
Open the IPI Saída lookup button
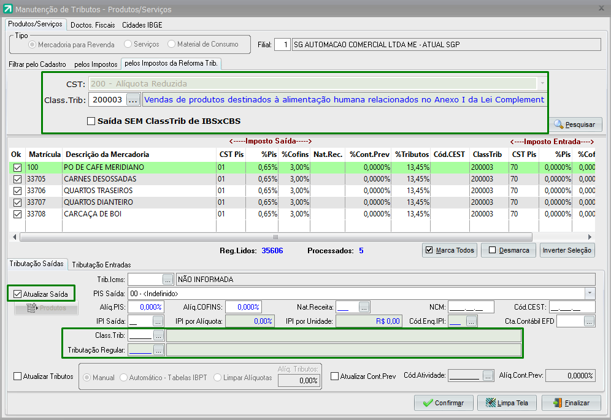pos(158,321)
